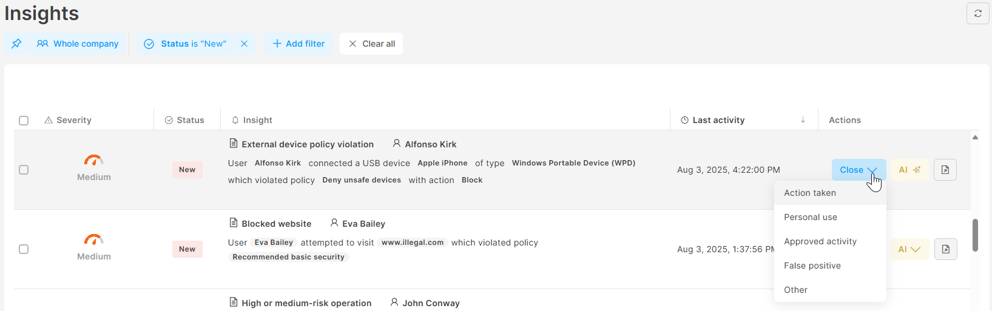This screenshot has height=311, width=992.
Task: Open the Status is "New" filter
Action: (x=186, y=44)
